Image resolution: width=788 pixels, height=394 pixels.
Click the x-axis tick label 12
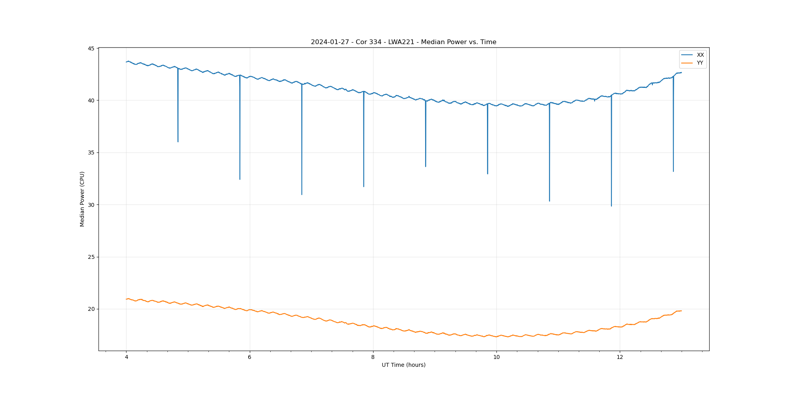[x=620, y=357]
